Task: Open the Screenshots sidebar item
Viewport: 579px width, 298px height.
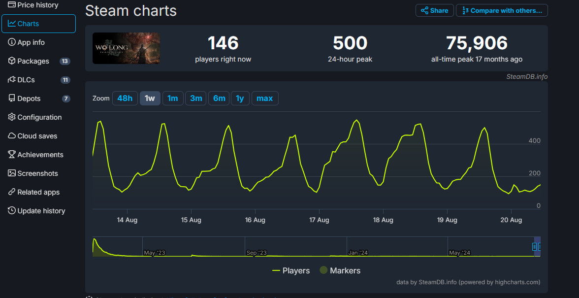Action: 37,173
